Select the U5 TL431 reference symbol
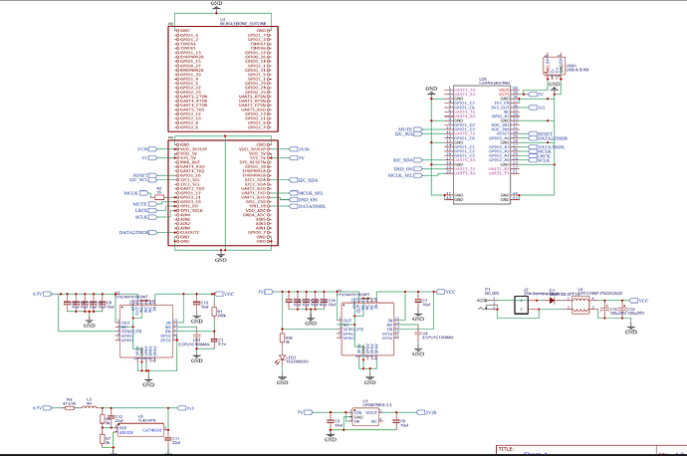 (141, 430)
